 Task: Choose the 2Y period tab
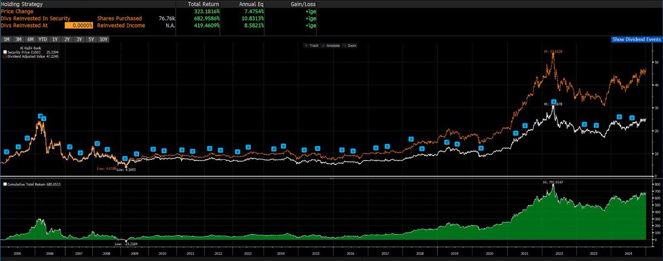click(x=67, y=39)
